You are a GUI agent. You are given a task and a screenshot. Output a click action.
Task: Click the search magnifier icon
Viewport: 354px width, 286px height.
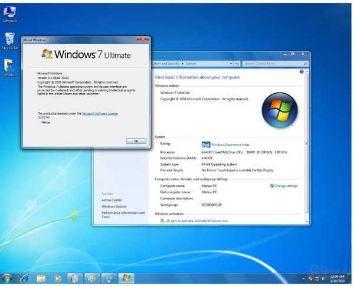305,64
